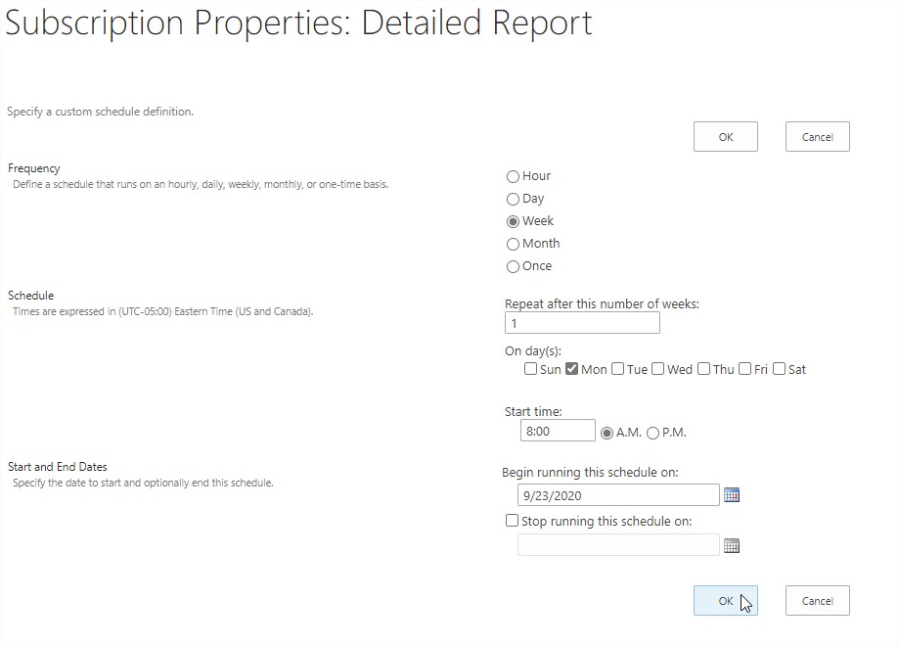Click the Eastern Time zone description text
The width and height of the screenshot is (898, 647).
[163, 311]
